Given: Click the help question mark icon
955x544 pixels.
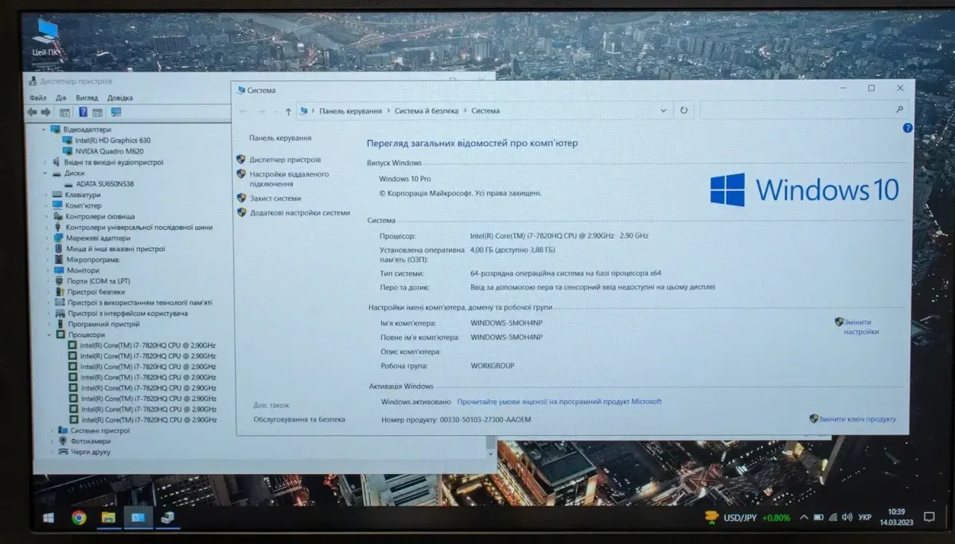Looking at the screenshot, I should (907, 128).
